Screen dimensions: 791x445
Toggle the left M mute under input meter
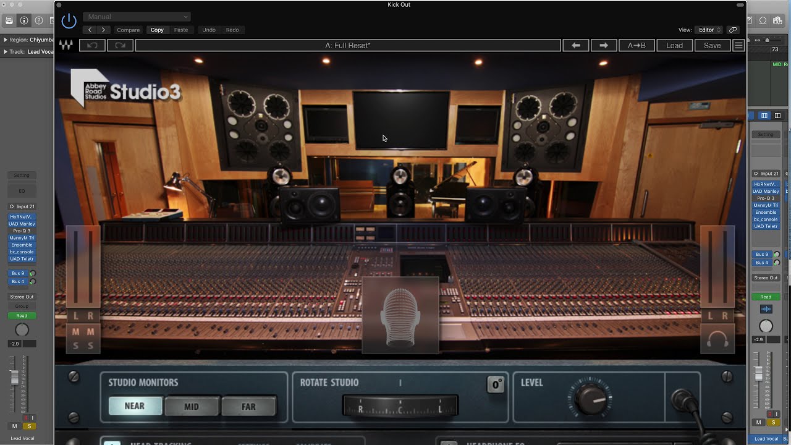pyautogui.click(x=76, y=332)
